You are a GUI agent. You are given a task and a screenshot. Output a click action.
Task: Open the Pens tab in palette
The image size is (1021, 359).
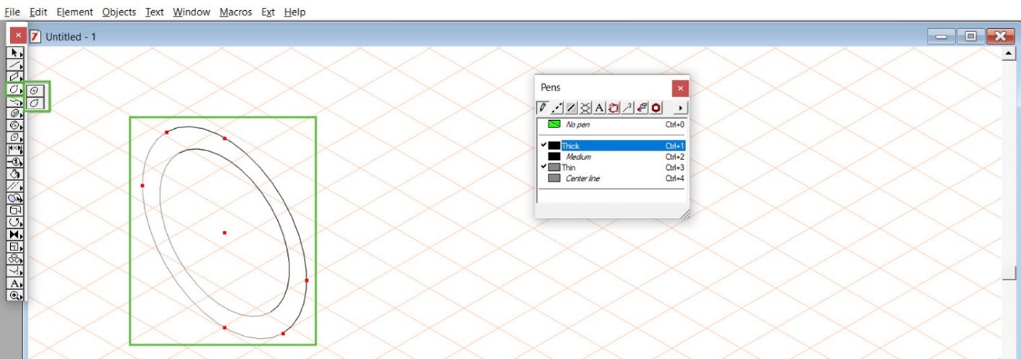tap(543, 107)
